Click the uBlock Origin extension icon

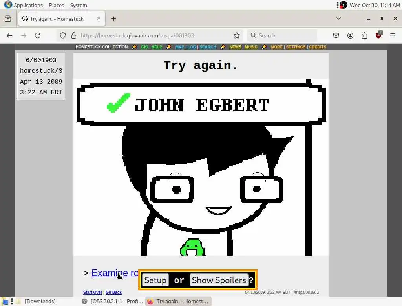tap(378, 35)
